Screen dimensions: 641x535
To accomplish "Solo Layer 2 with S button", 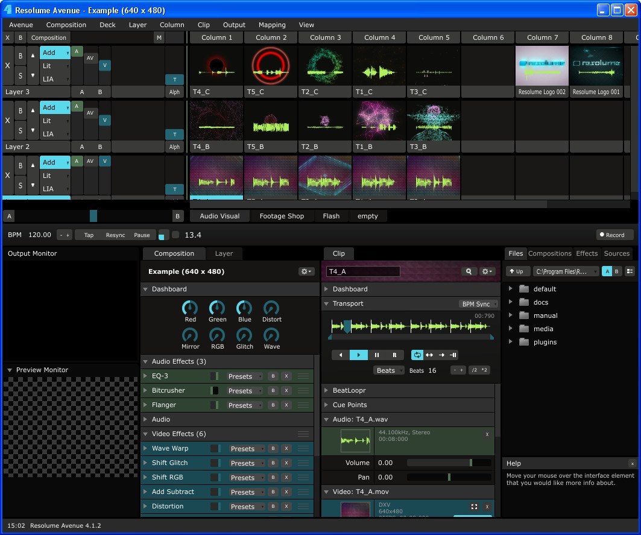I will pyautogui.click(x=21, y=130).
